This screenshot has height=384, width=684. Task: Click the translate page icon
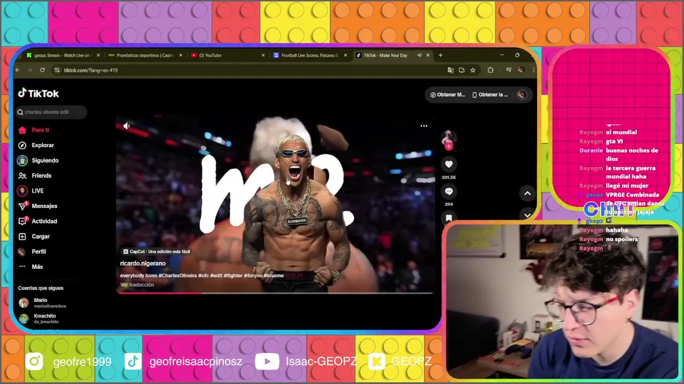[450, 70]
